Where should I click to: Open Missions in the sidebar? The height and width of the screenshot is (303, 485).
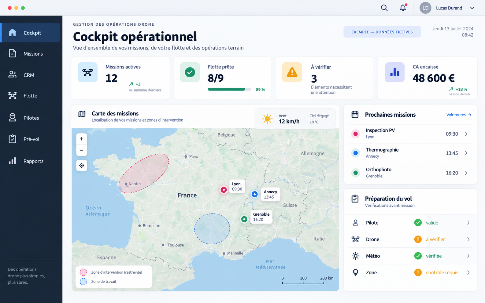pos(31,54)
